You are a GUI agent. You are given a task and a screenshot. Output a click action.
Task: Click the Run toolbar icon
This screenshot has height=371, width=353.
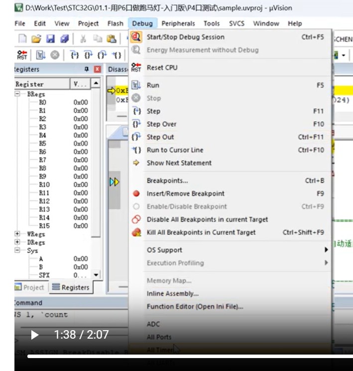[x=41, y=55]
